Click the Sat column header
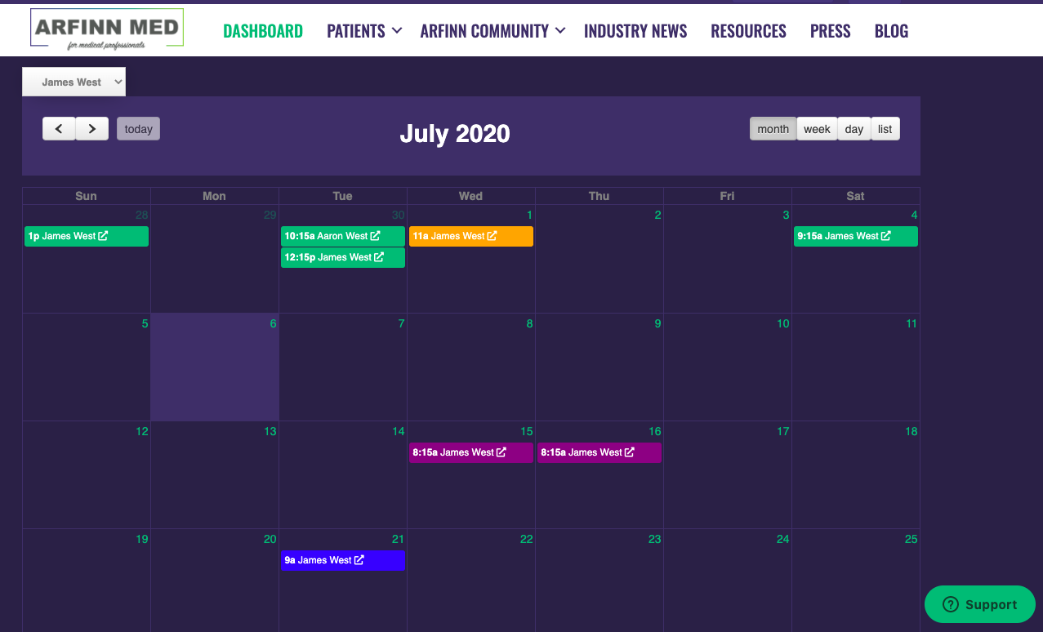Image resolution: width=1043 pixels, height=632 pixels. pyautogui.click(x=855, y=196)
